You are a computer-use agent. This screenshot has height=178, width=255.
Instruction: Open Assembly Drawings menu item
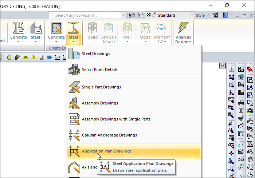100,103
